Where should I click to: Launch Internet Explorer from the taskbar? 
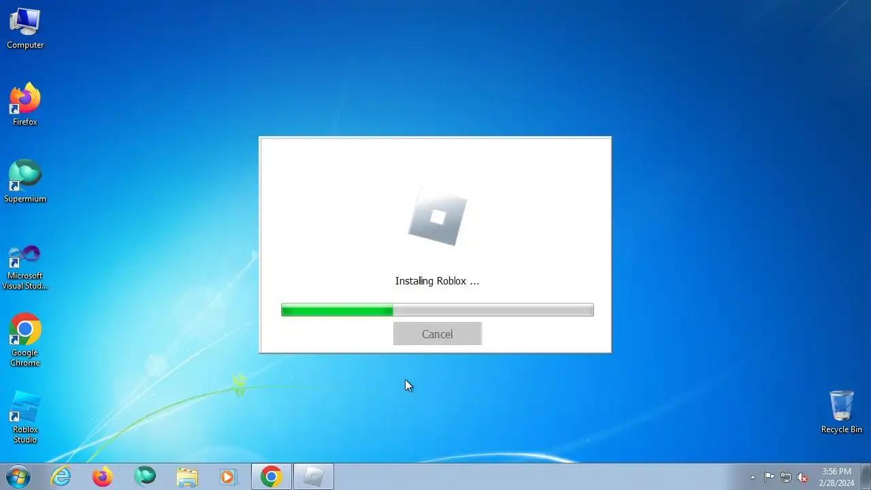pos(61,477)
